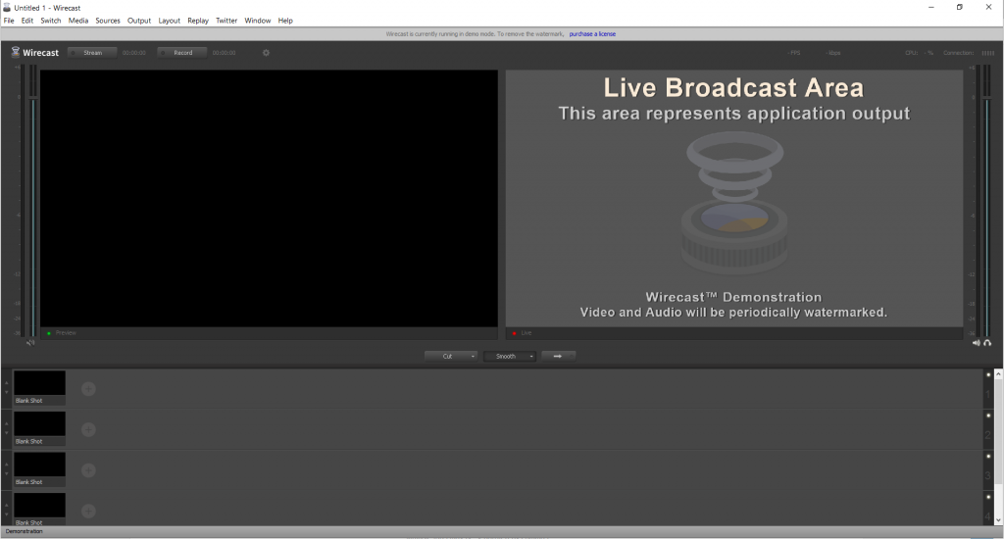Toggle layer 3 visibility dot

(988, 457)
